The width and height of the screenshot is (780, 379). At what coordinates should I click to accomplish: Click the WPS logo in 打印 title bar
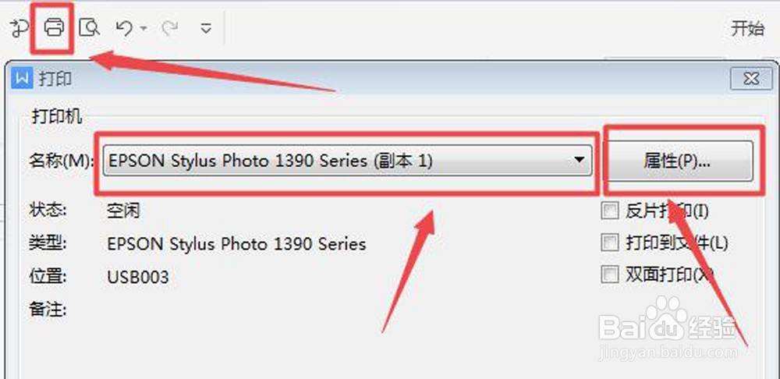tap(21, 79)
